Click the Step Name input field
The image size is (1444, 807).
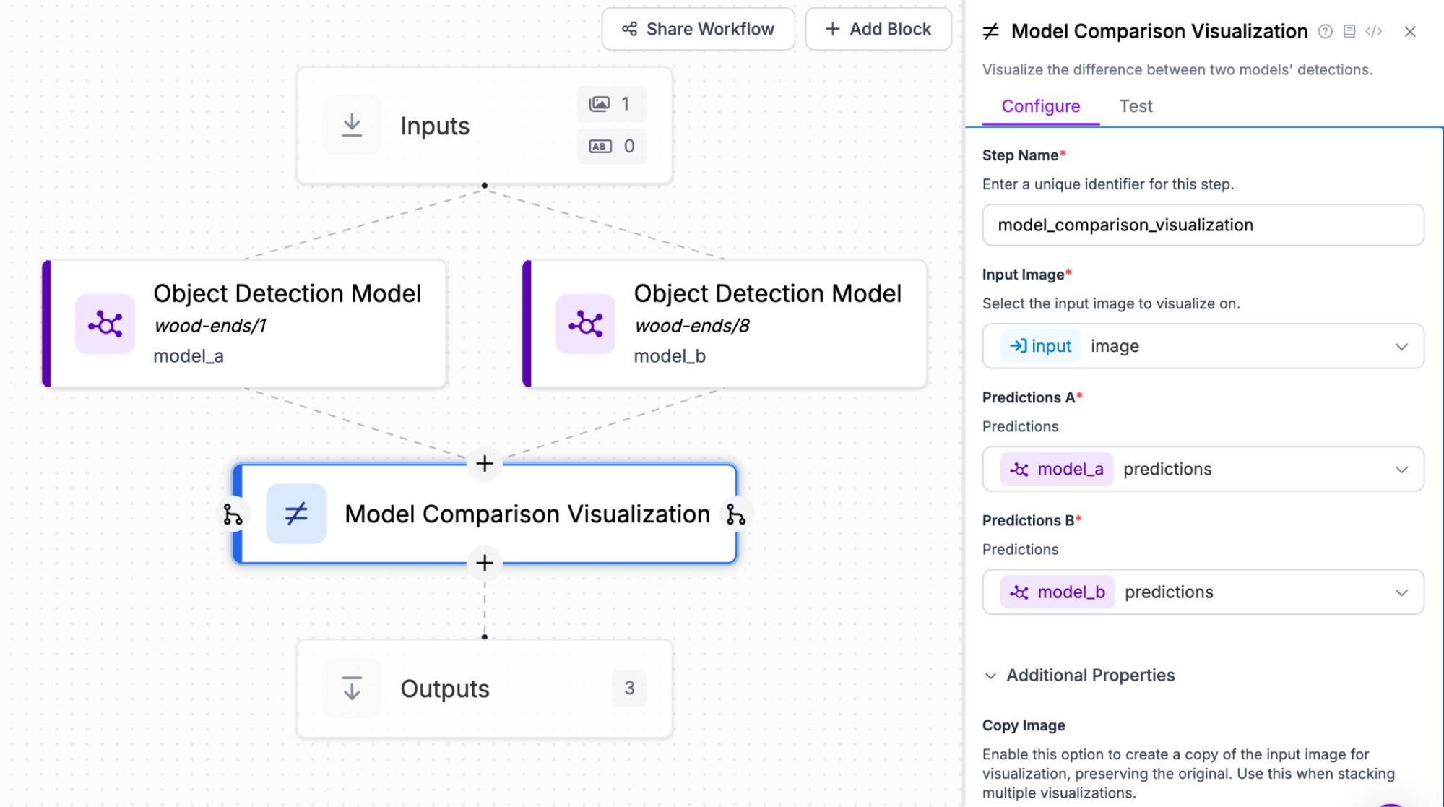coord(1203,225)
